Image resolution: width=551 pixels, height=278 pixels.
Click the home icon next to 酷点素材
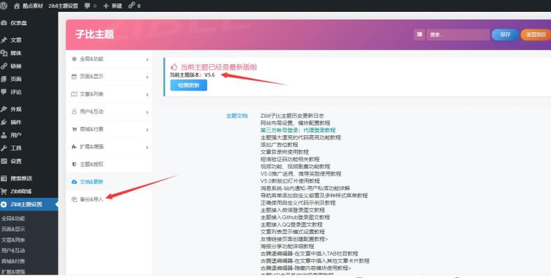(x=17, y=6)
